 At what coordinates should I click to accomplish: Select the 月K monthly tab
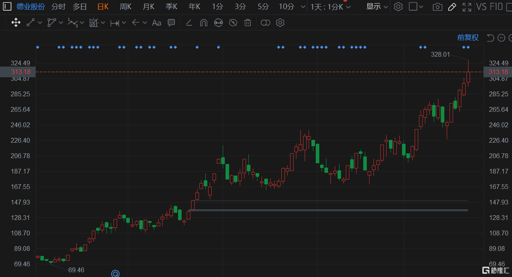149,7
